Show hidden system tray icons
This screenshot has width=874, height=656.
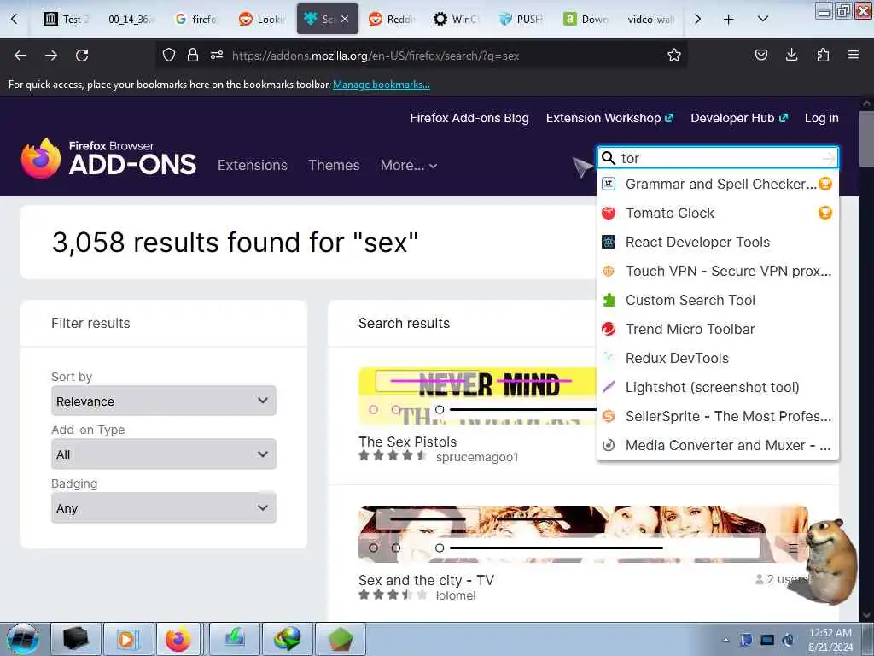(x=725, y=640)
